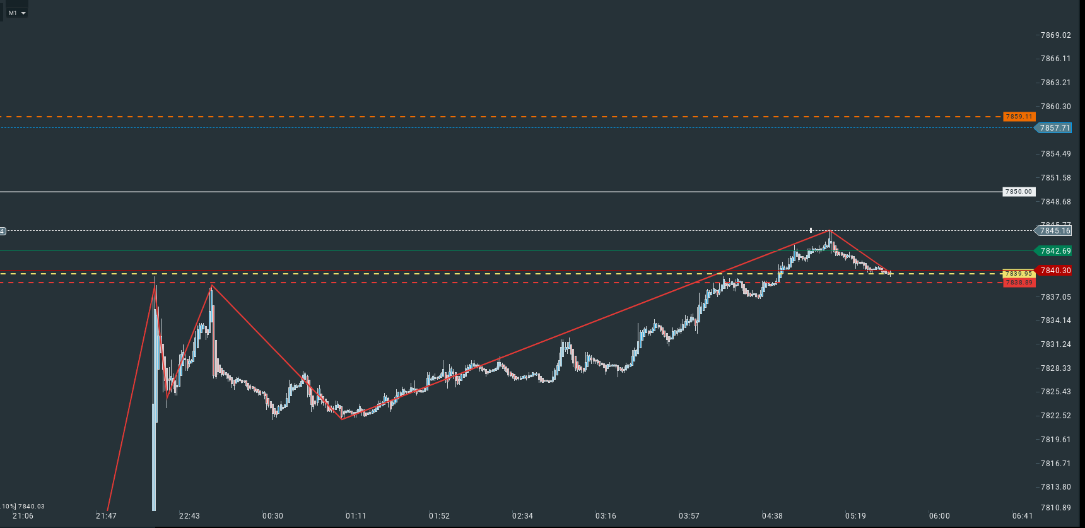Select the blue 7857.71 price tag

[1054, 128]
